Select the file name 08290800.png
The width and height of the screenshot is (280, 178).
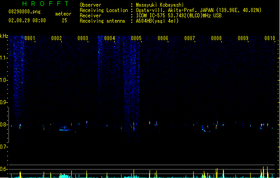tap(24, 12)
